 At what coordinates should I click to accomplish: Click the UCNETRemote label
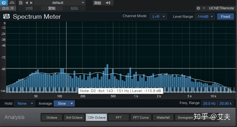pyautogui.click(x=221, y=8)
